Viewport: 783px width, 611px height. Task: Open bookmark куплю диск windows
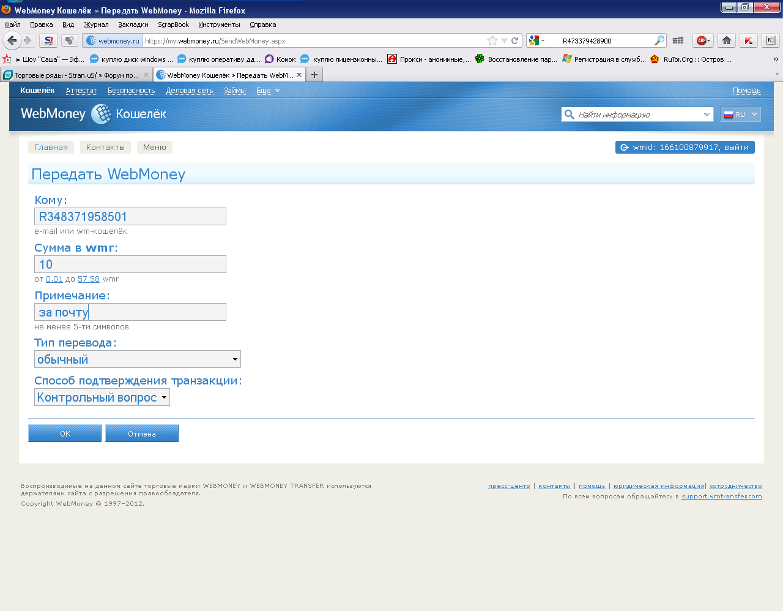click(x=132, y=59)
